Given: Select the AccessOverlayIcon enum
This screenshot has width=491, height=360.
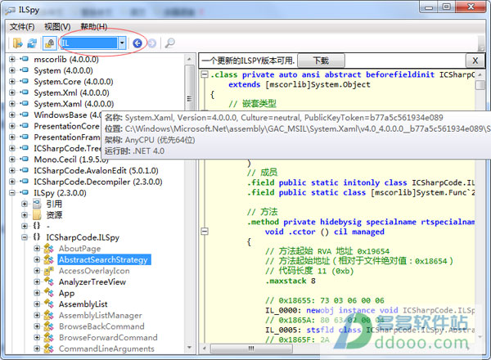Looking at the screenshot, I should pos(94,271).
